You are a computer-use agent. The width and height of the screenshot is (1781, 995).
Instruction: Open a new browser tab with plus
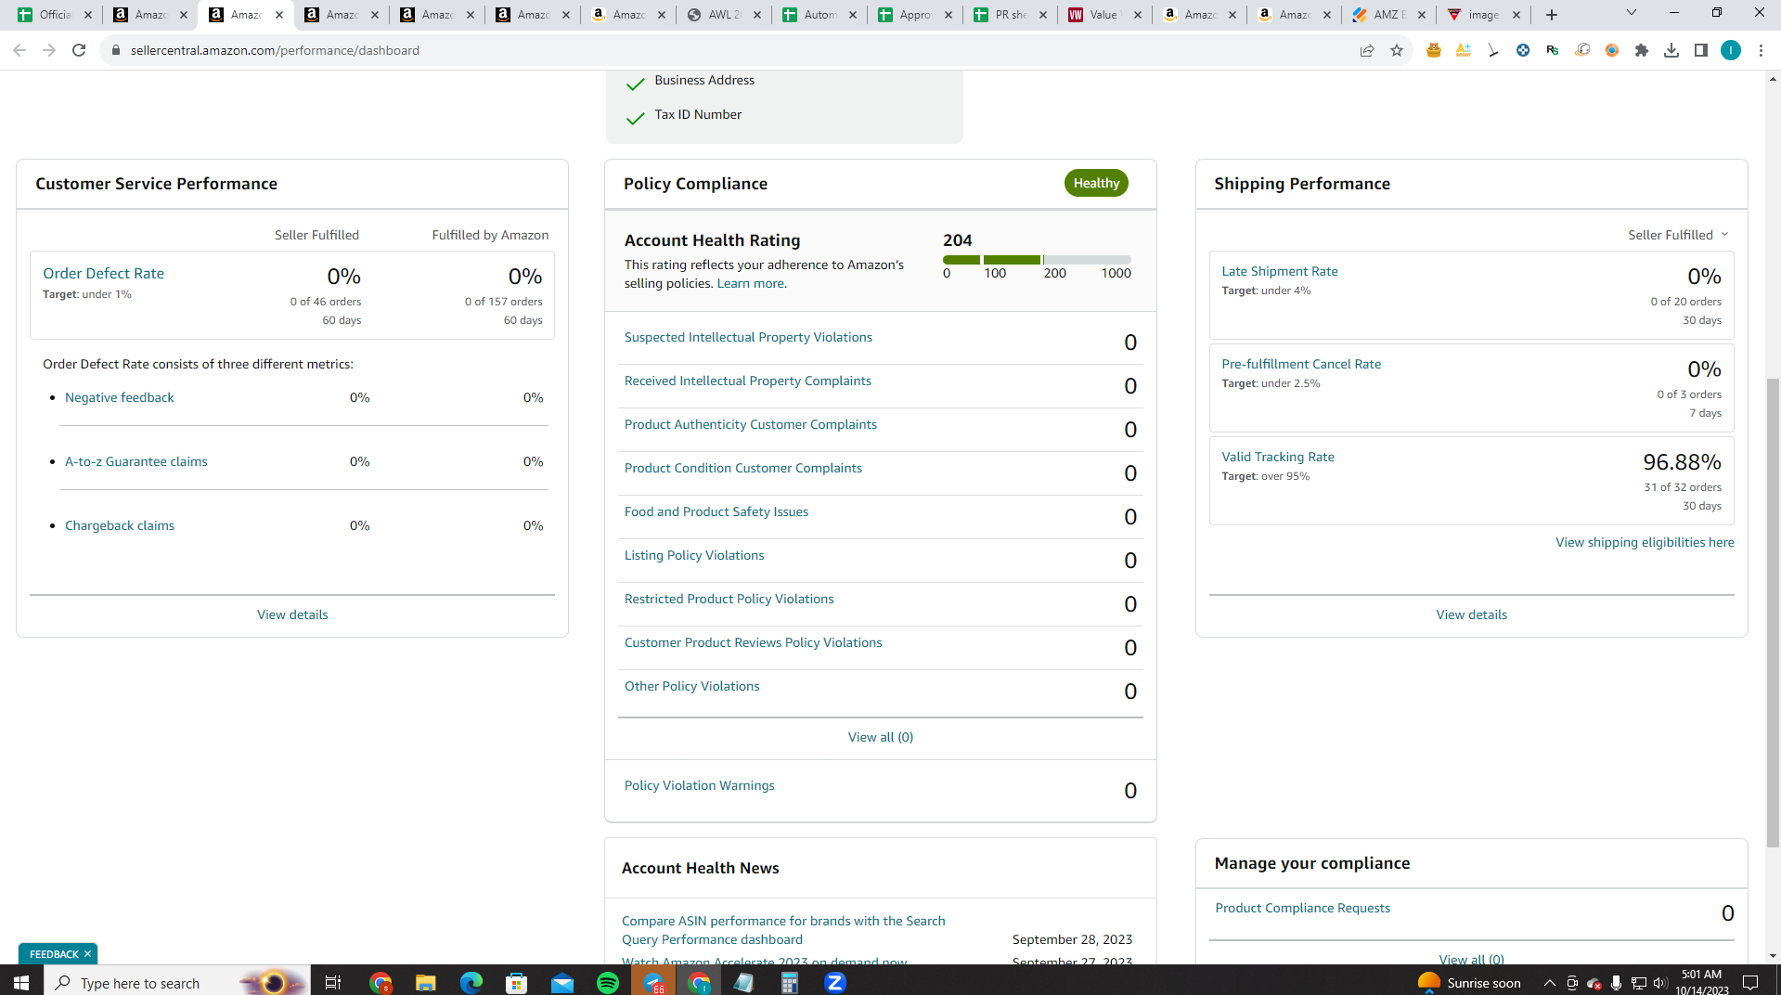1552,15
